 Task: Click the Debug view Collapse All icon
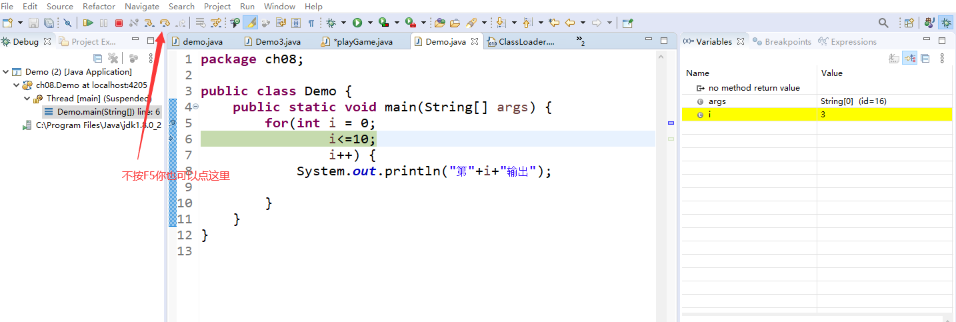[98, 59]
